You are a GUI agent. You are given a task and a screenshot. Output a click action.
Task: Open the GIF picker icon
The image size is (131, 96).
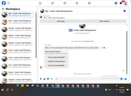[52, 79]
